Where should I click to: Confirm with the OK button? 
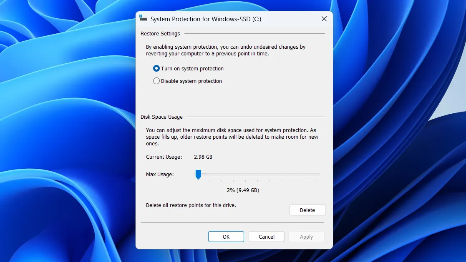226,237
